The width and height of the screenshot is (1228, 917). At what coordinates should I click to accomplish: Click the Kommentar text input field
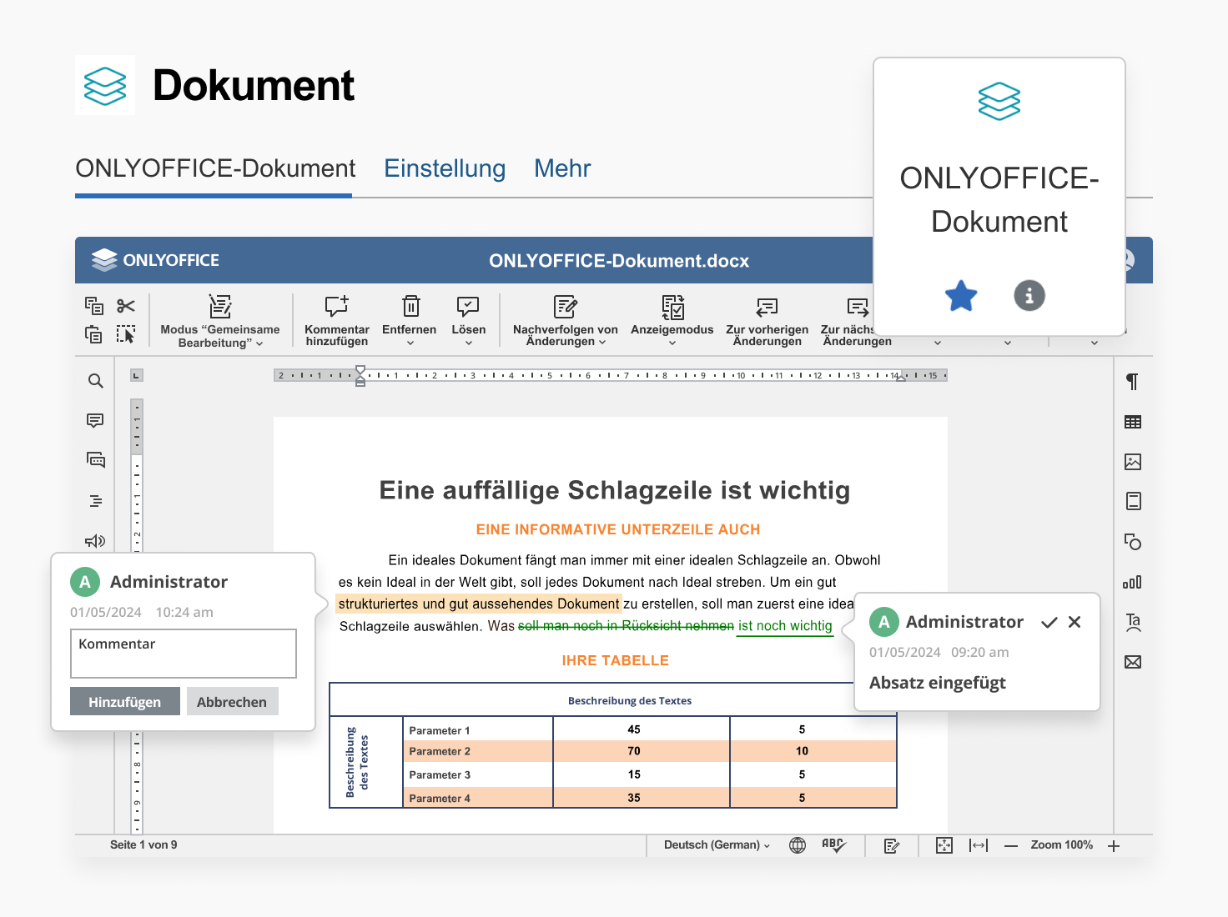[x=184, y=654]
